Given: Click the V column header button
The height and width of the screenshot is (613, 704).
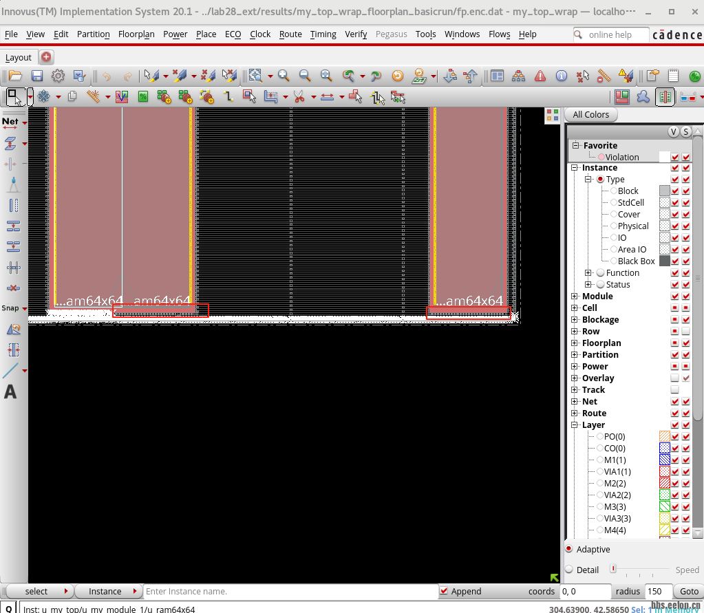Looking at the screenshot, I should click(x=673, y=131).
